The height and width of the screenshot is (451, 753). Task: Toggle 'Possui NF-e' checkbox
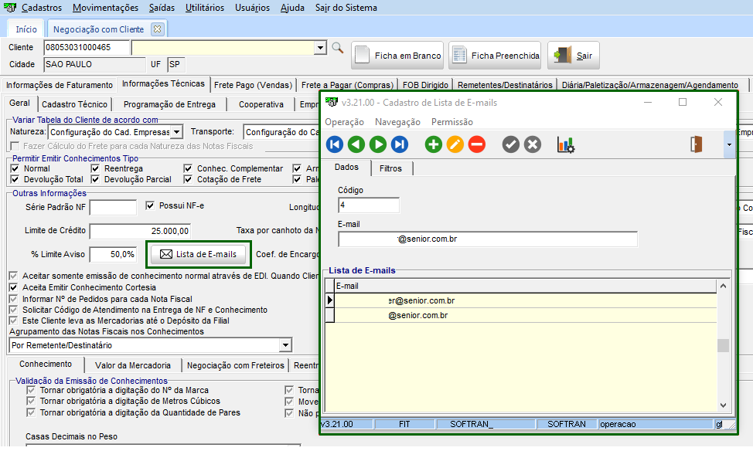point(152,206)
